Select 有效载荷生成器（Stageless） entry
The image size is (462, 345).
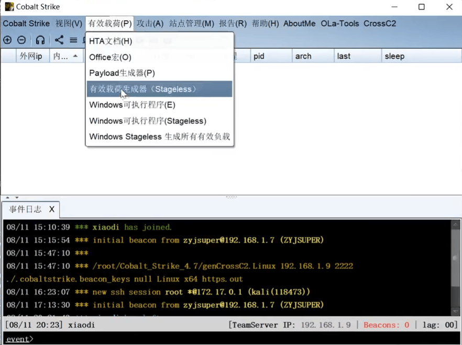pyautogui.click(x=159, y=89)
